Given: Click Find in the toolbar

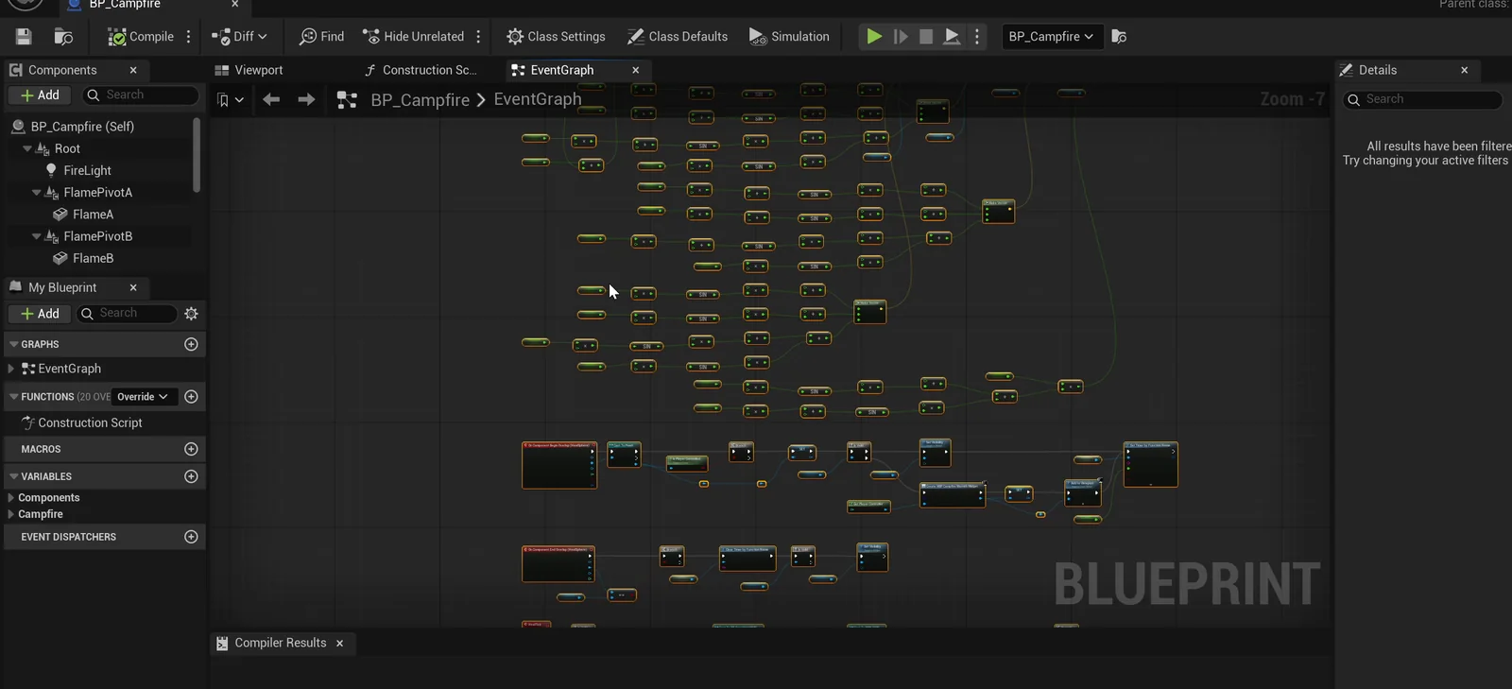Looking at the screenshot, I should [x=321, y=37].
